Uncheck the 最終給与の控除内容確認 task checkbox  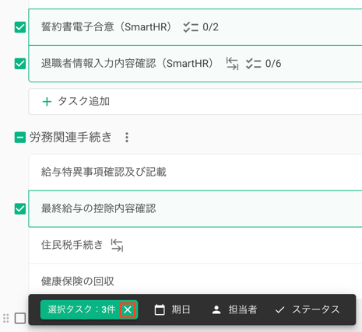point(20,208)
